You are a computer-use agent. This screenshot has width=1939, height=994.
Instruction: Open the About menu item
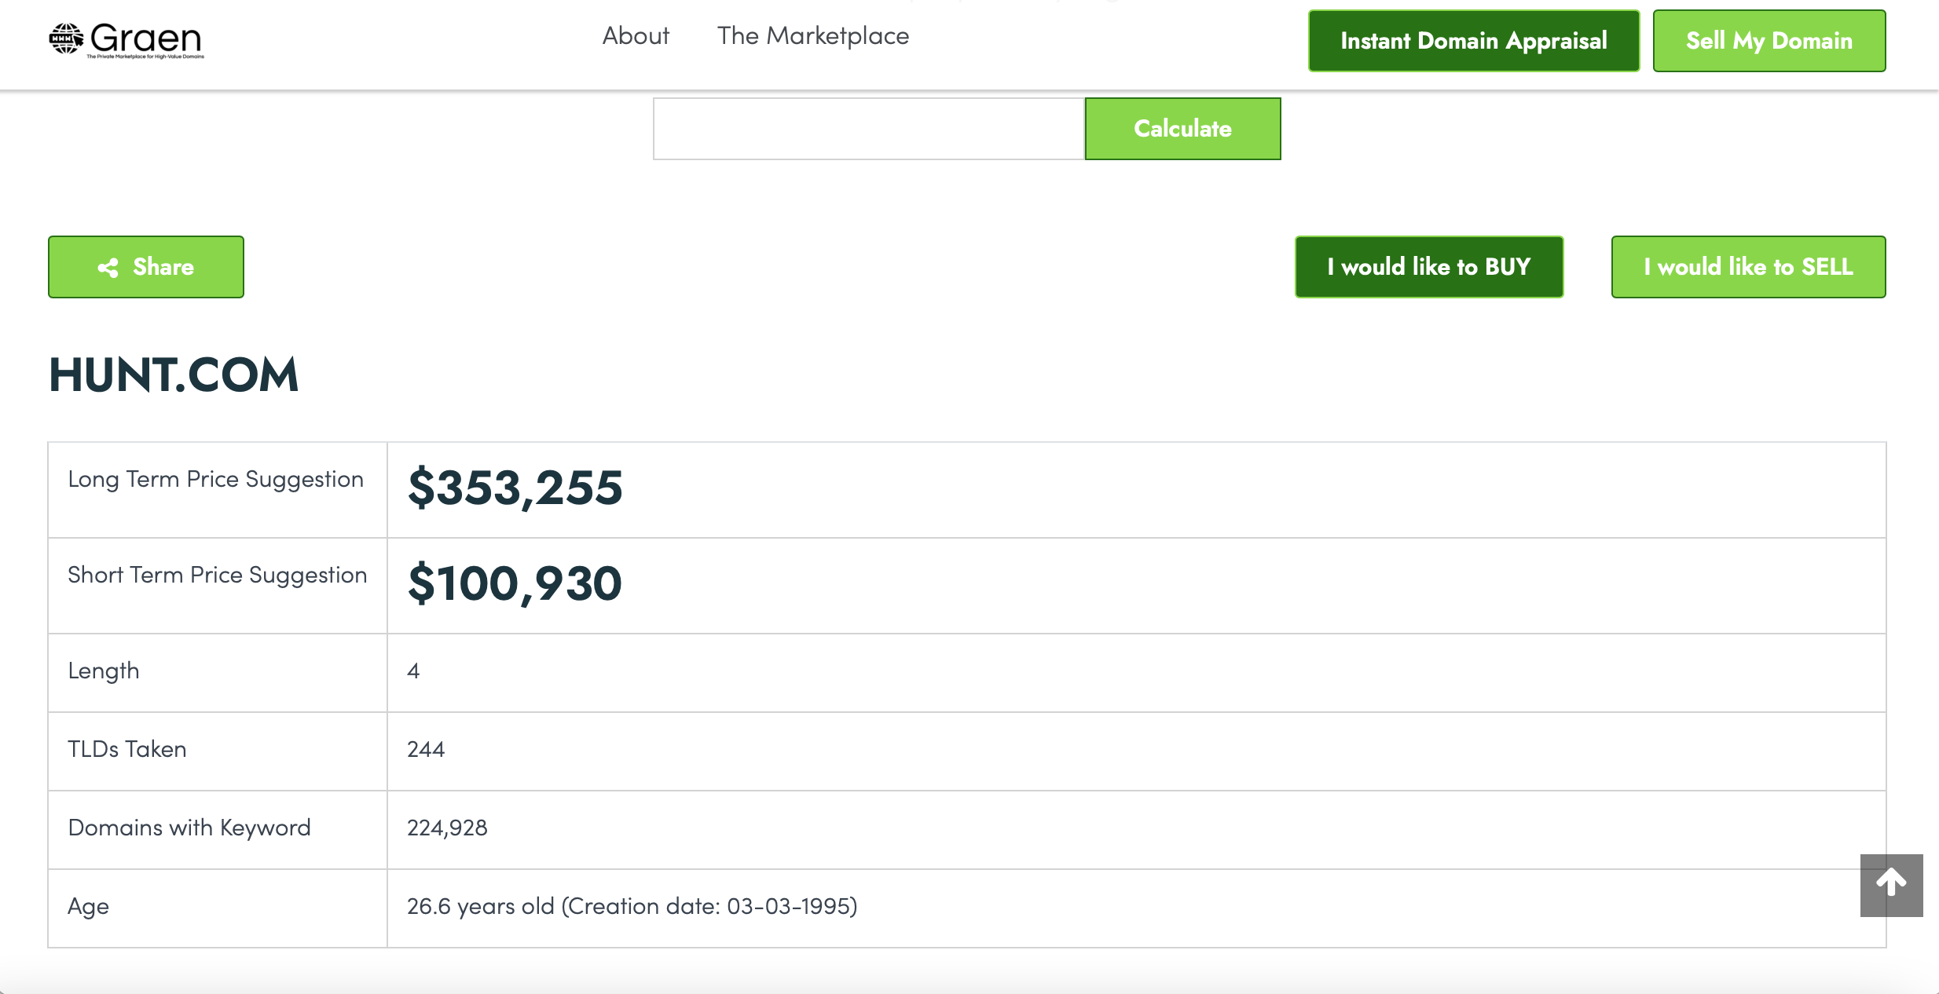point(635,36)
